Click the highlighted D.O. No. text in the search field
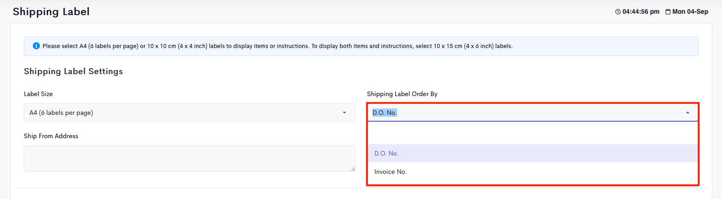 click(385, 113)
